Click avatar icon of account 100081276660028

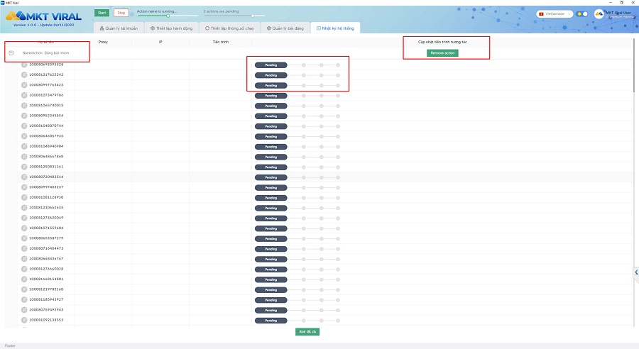pos(24,269)
